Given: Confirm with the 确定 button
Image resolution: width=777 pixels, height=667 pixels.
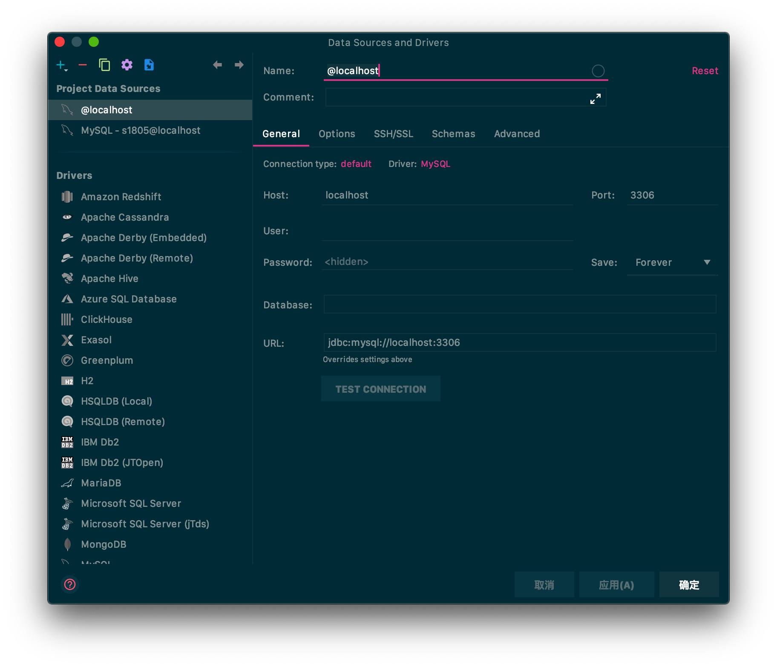Looking at the screenshot, I should click(689, 585).
